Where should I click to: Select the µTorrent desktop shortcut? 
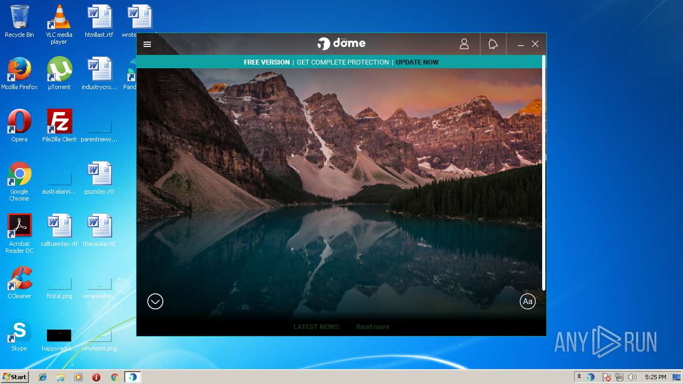(x=59, y=74)
